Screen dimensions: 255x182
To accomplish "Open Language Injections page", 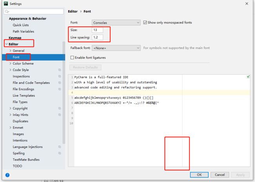I will tap(27, 147).
